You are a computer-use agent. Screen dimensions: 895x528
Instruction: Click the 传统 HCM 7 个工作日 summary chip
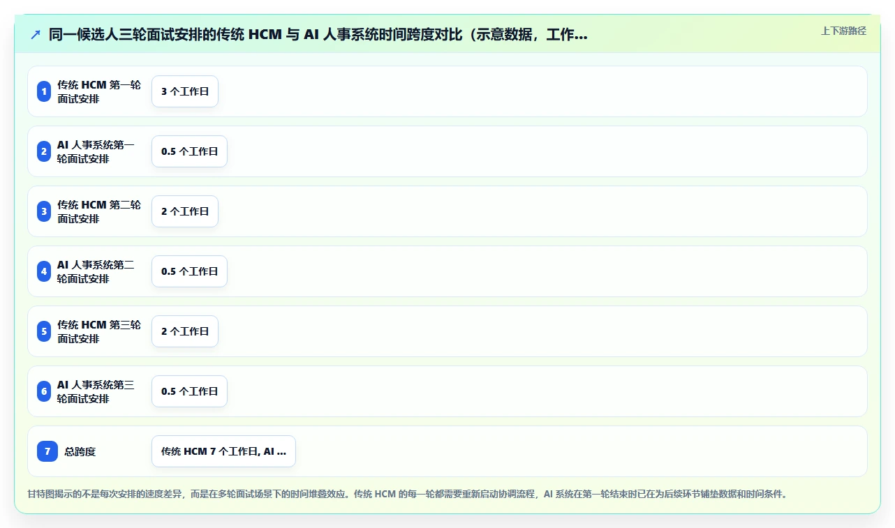223,451
